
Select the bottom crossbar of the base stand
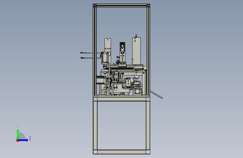coord(122,152)
